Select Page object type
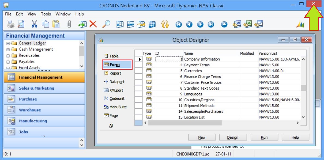 click(111, 115)
